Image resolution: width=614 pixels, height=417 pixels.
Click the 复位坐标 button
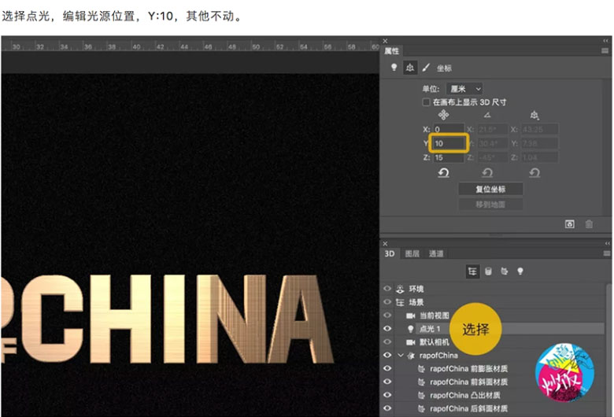coord(490,189)
